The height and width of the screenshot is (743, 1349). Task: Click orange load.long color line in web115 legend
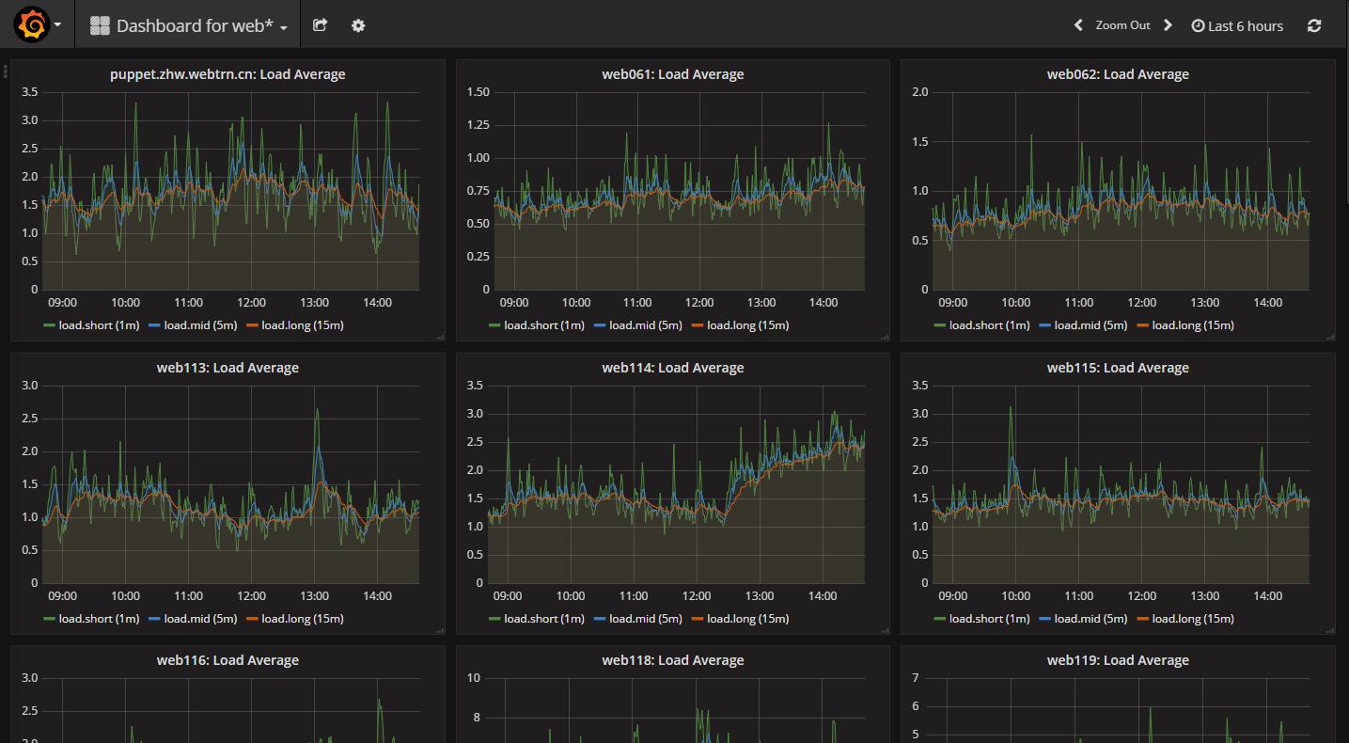1142,619
